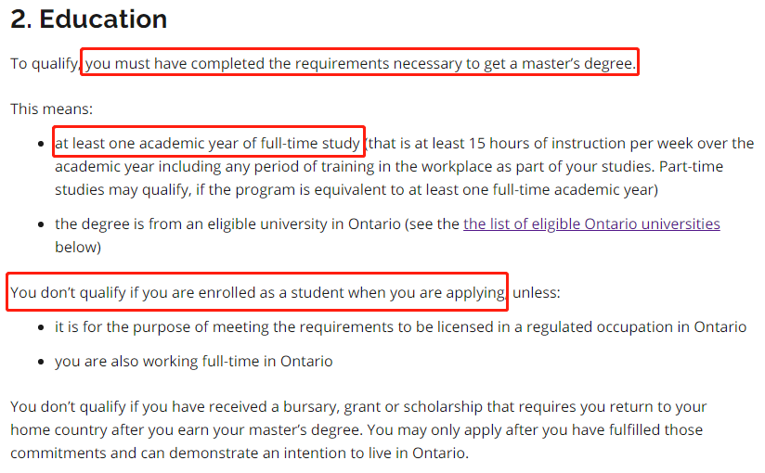The image size is (765, 473).
Task: Click the highlighted master's degree requirement sentence
Action: coord(360,64)
